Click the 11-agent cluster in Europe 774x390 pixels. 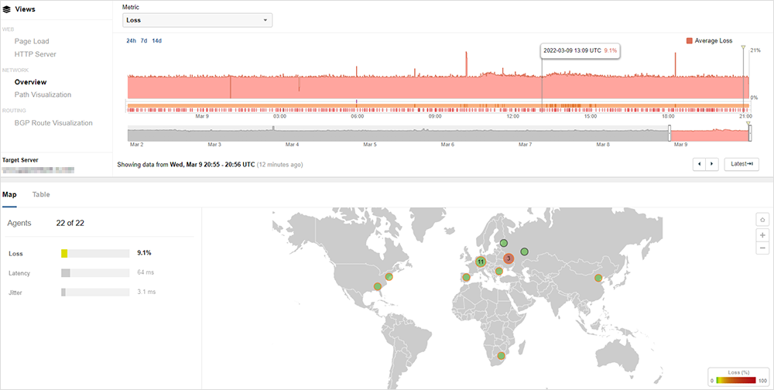tap(481, 262)
